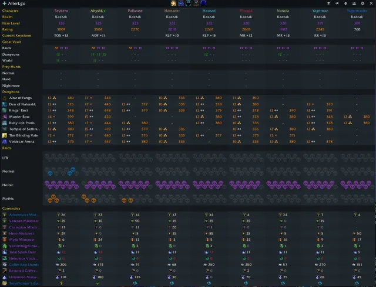Click the 399 Murder Row score
Image resolution: width=376 pixels, height=287 pixels.
70,117
